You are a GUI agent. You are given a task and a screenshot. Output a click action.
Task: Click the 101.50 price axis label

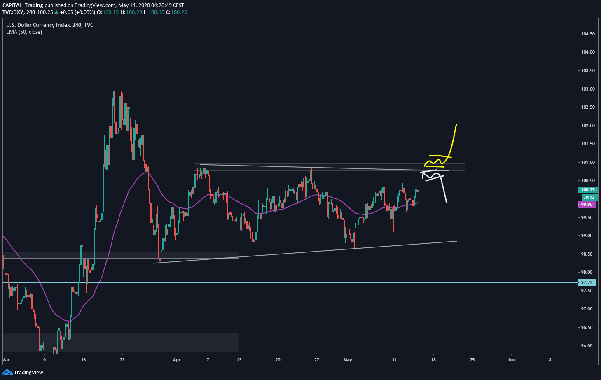coord(588,144)
